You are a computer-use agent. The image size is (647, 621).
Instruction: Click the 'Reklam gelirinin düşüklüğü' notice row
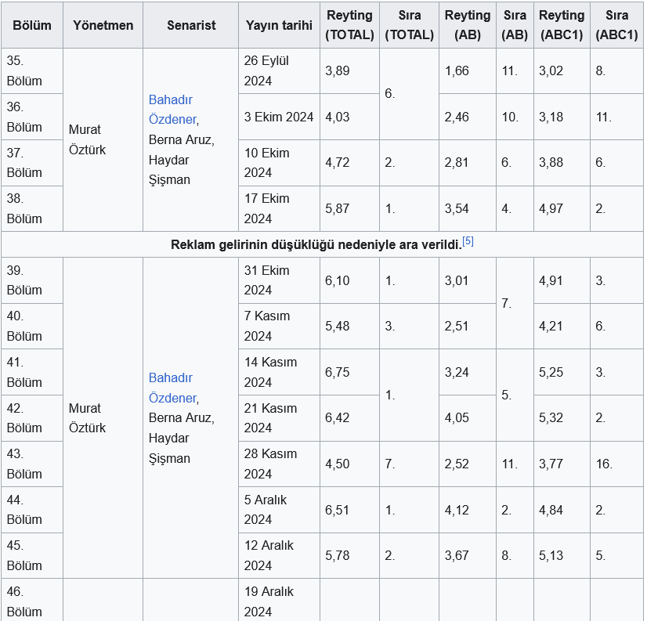(322, 244)
